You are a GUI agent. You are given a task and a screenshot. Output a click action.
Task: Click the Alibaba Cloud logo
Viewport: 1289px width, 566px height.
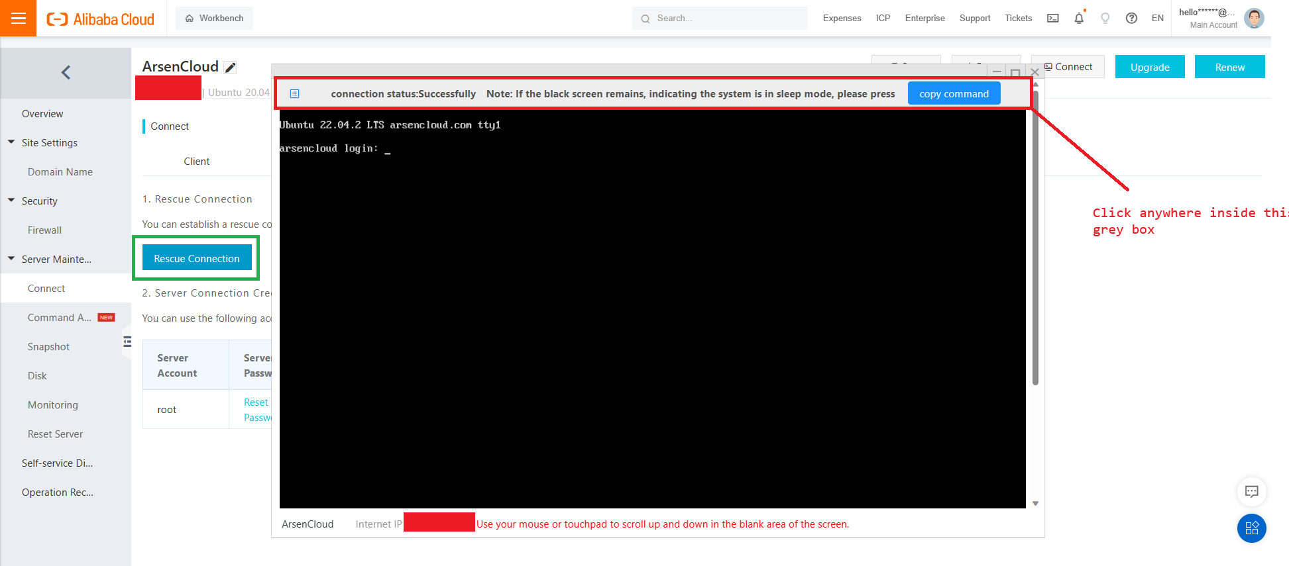[100, 19]
